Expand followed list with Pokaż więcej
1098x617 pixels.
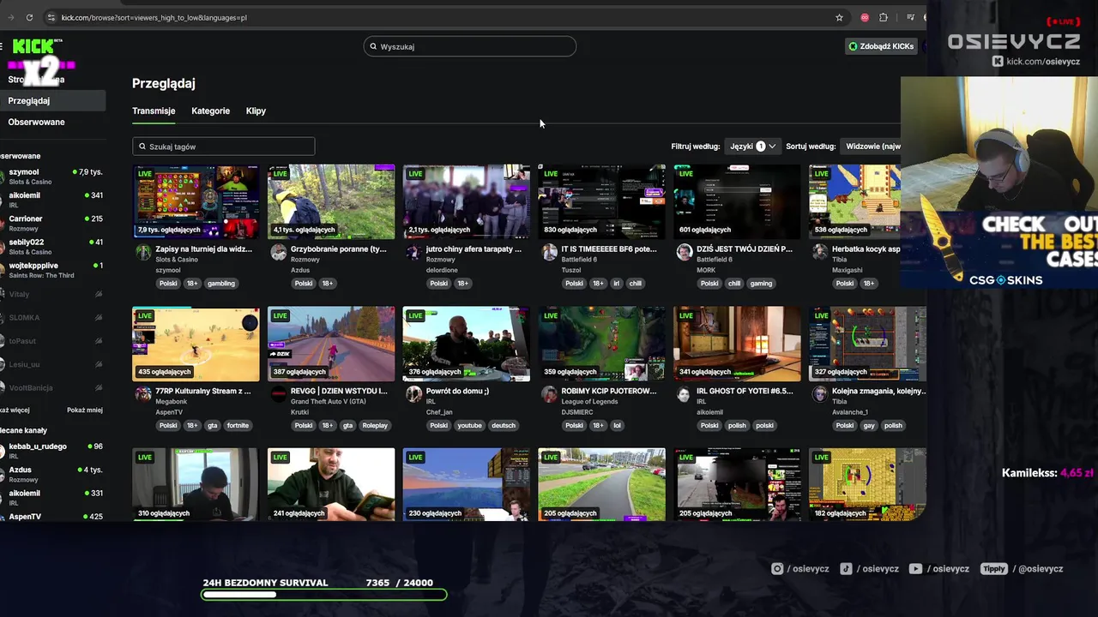click(15, 410)
